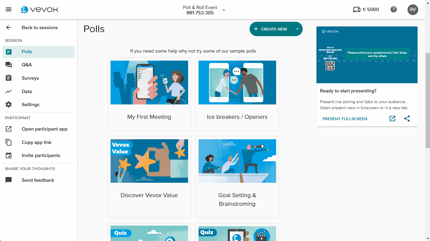Open the My First Meeting sample poll

tap(149, 94)
